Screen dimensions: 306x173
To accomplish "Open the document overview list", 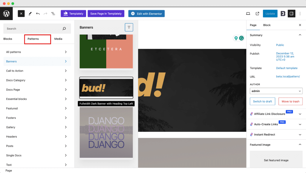I will tap(53, 13).
